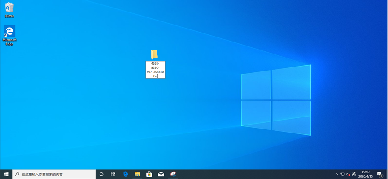Screen dimensions: 388x179
Task: Launch Edge from the taskbar
Action: click(x=126, y=174)
